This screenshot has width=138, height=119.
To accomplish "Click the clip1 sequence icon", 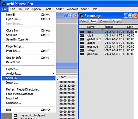I will coord(82,35).
